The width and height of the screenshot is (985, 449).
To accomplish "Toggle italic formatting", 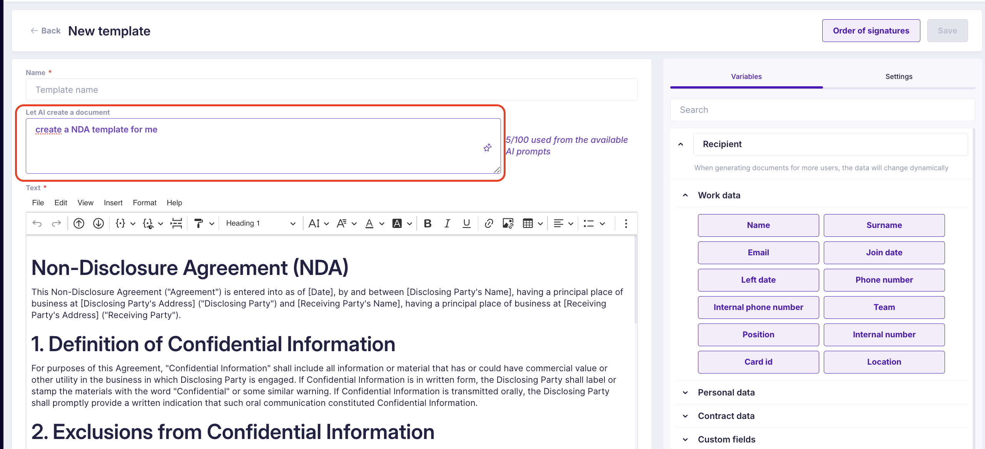I will (447, 223).
